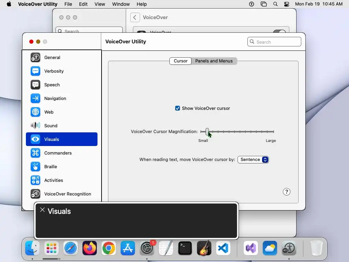Open Weather app from the Dock
The width and height of the screenshot is (349, 262).
point(270,248)
